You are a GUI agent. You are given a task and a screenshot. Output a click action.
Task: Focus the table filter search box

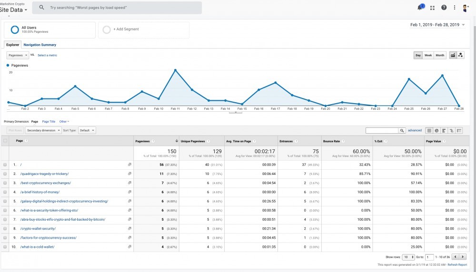(382, 130)
